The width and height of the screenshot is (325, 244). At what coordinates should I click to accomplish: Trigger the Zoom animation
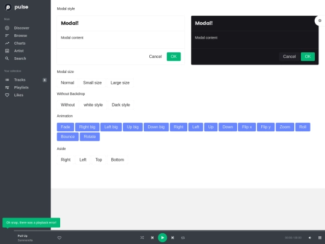285,127
